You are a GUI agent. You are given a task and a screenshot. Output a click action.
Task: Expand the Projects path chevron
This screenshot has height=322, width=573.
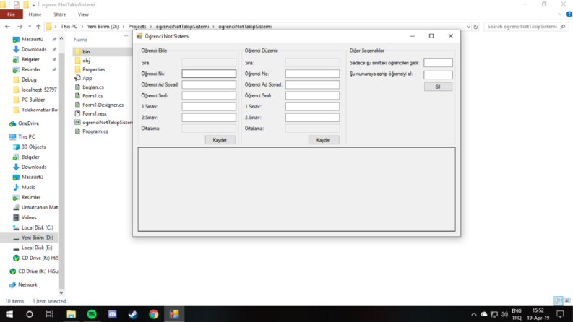click(x=151, y=27)
